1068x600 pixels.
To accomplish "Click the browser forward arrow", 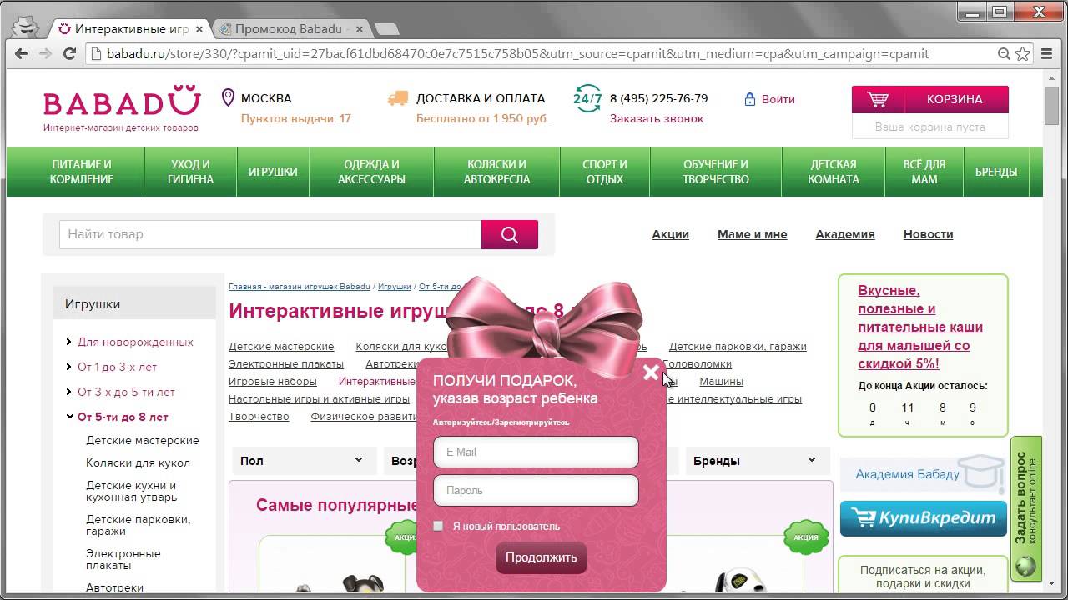I will [46, 53].
